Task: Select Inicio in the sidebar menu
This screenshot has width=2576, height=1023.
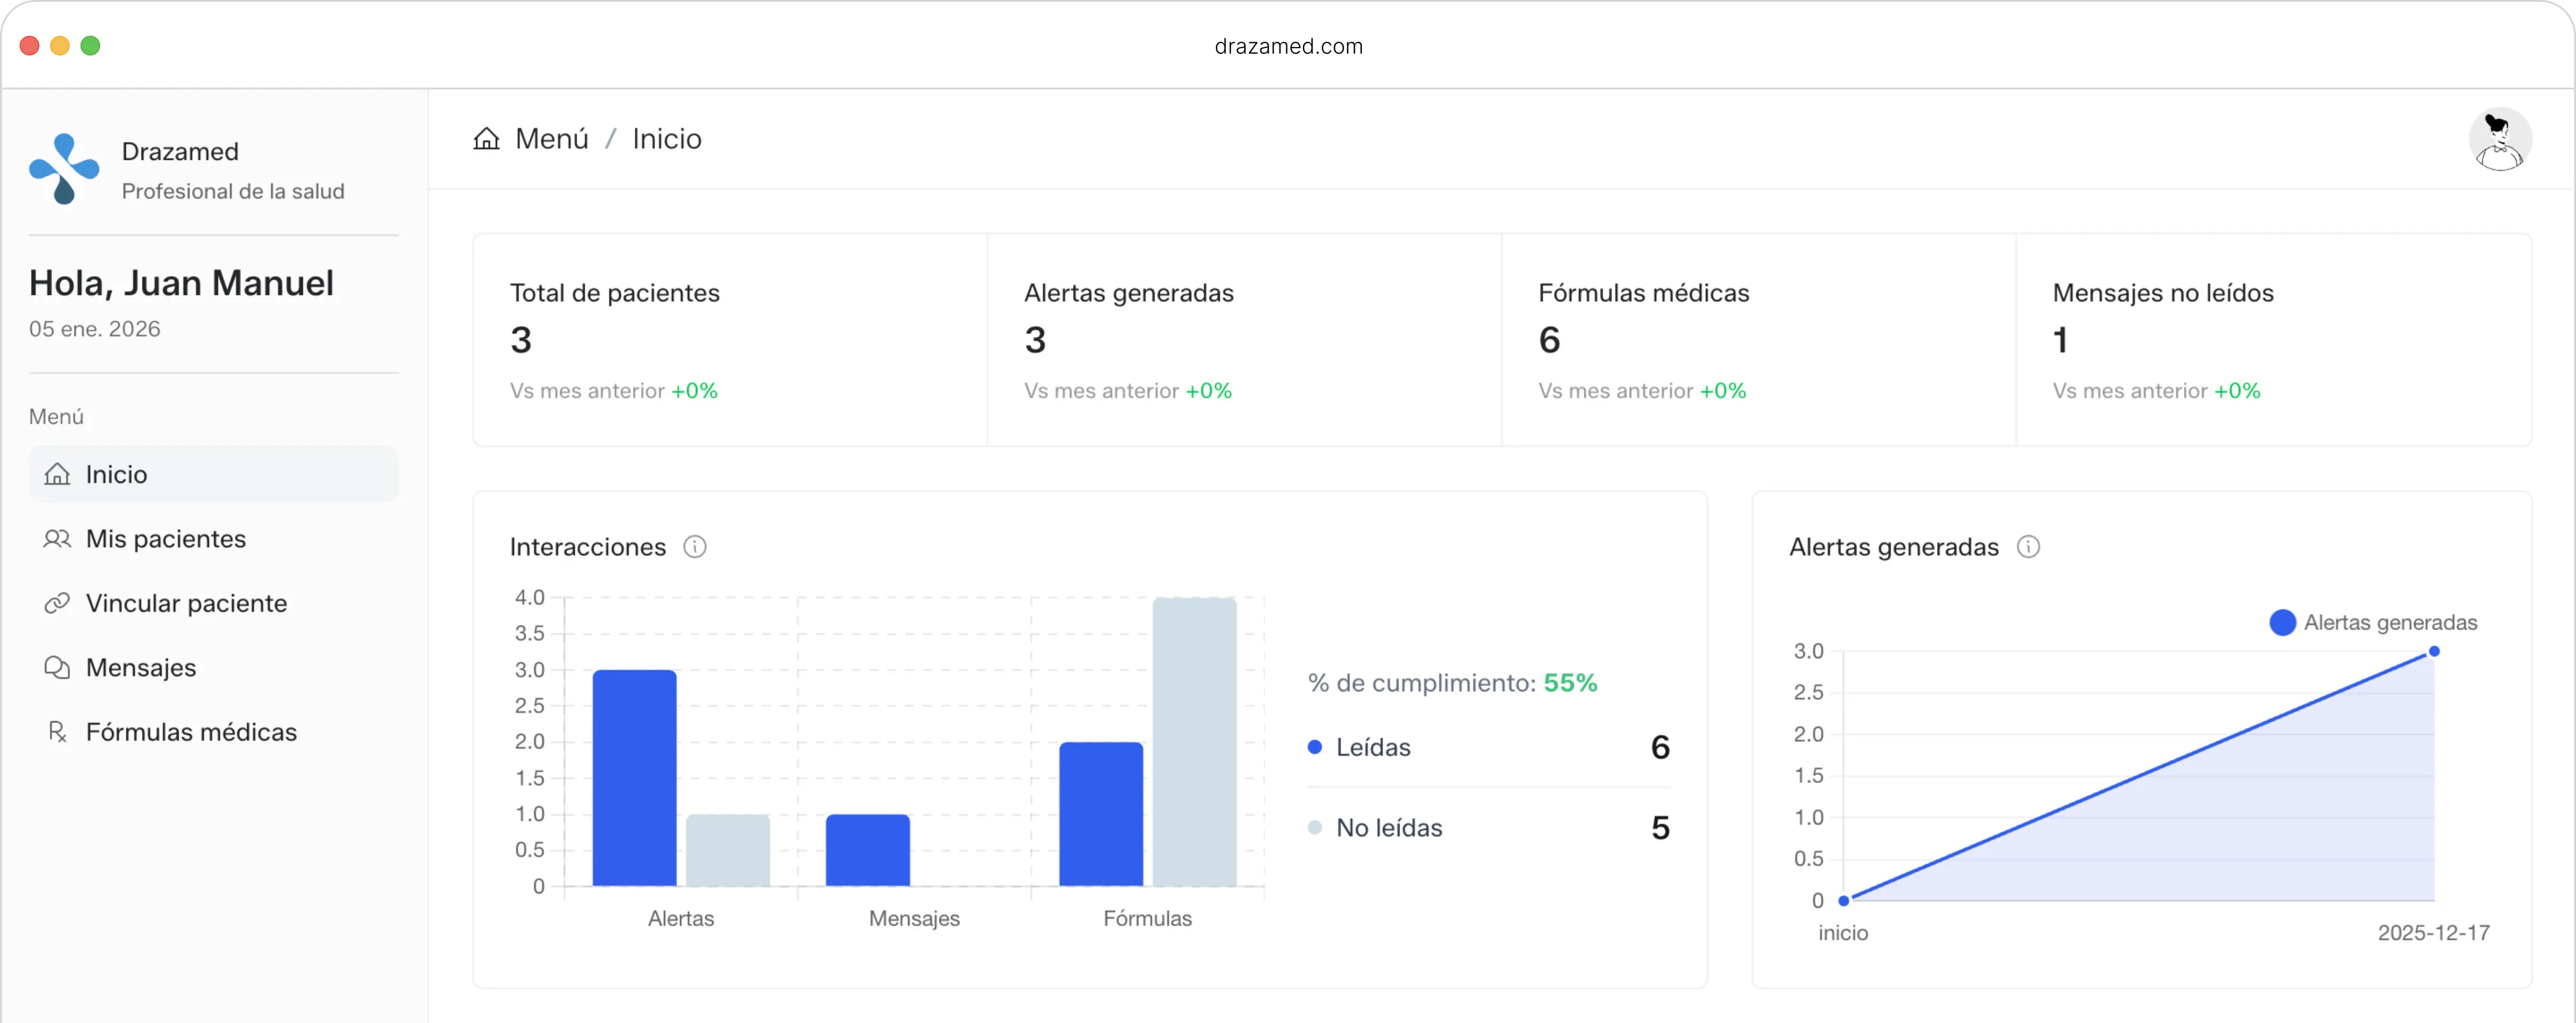Action: pyautogui.click(x=116, y=474)
